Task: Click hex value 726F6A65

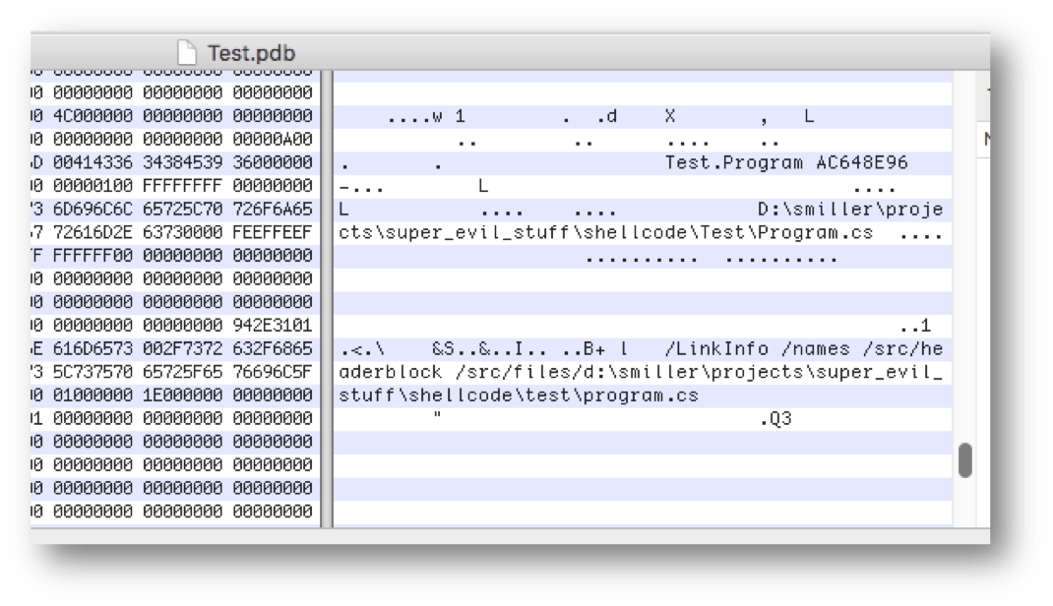Action: (273, 209)
